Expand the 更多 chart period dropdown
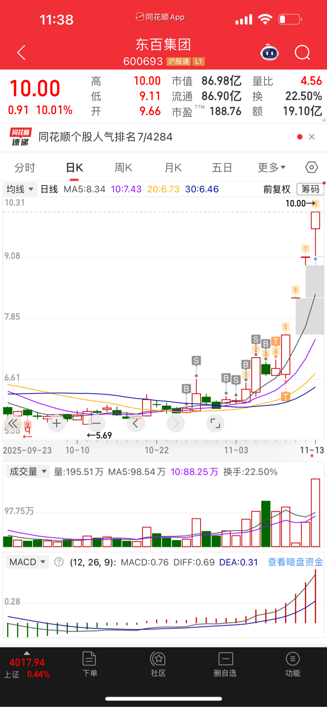This screenshot has height=707, width=327. coord(272,168)
